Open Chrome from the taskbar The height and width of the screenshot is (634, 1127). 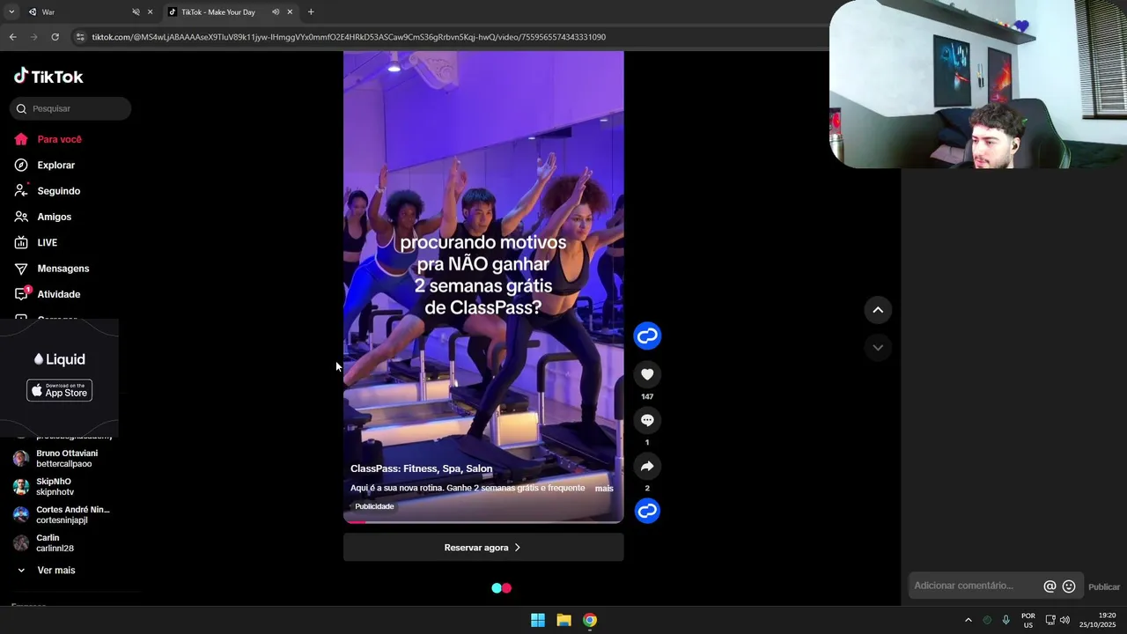pyautogui.click(x=590, y=620)
